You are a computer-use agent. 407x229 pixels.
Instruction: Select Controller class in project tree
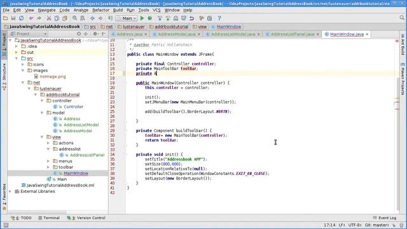coord(74,107)
